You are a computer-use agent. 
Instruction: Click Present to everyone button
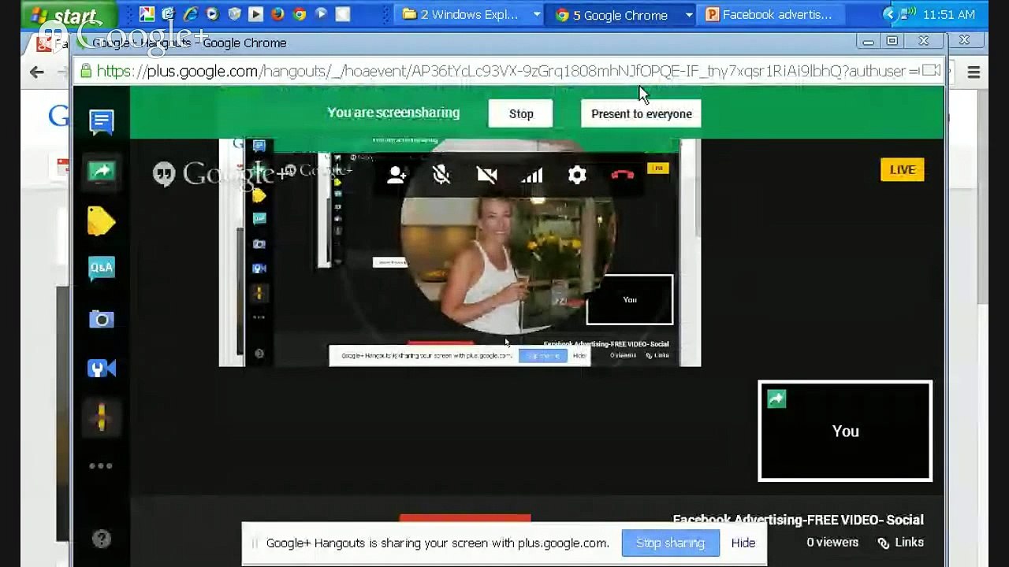pyautogui.click(x=641, y=113)
